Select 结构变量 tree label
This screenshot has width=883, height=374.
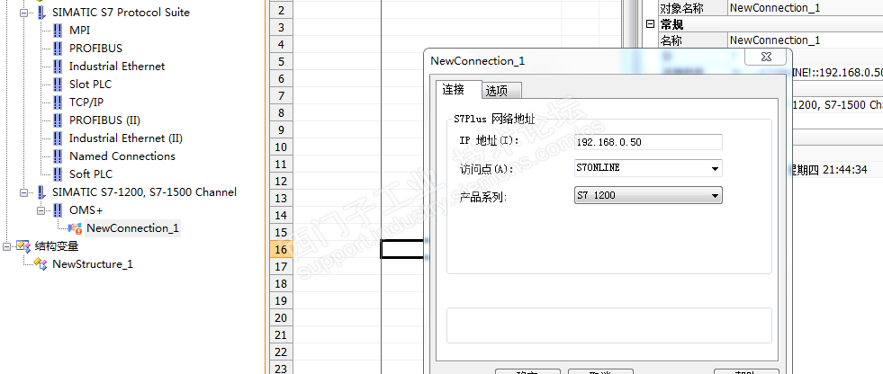click(57, 246)
